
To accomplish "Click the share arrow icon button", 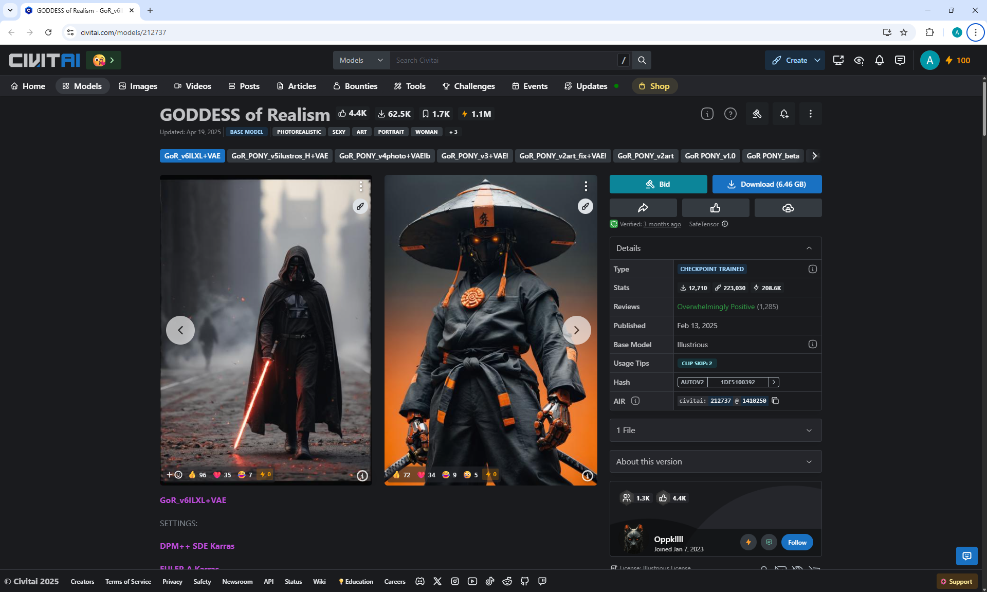I will pyautogui.click(x=643, y=208).
